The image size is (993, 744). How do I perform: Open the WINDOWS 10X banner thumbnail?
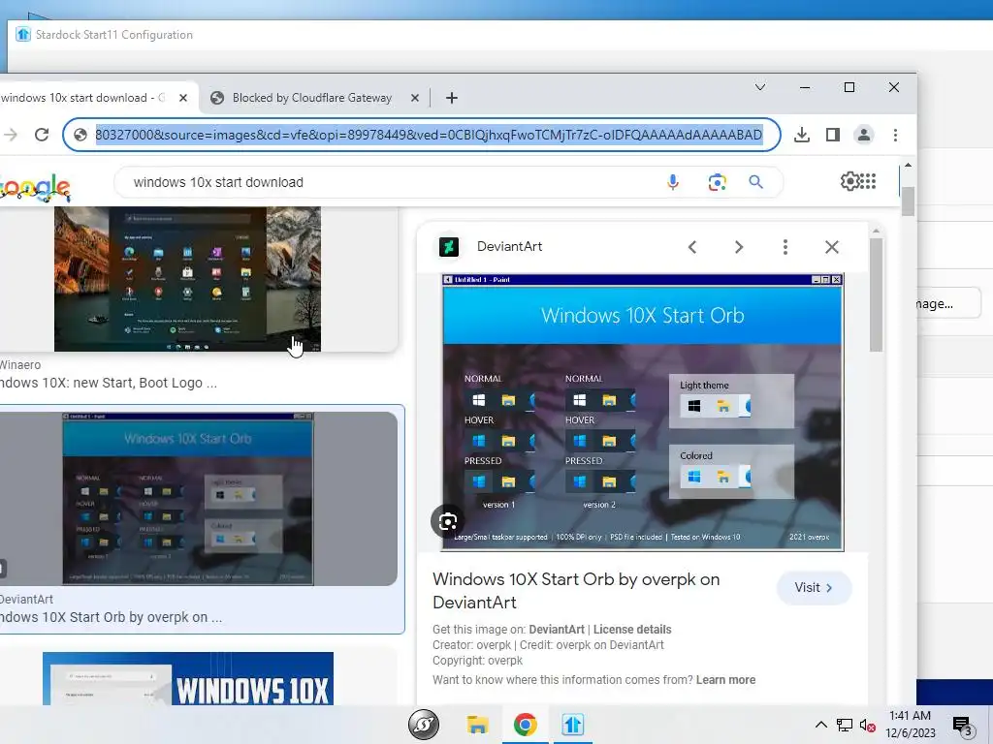coord(188,678)
